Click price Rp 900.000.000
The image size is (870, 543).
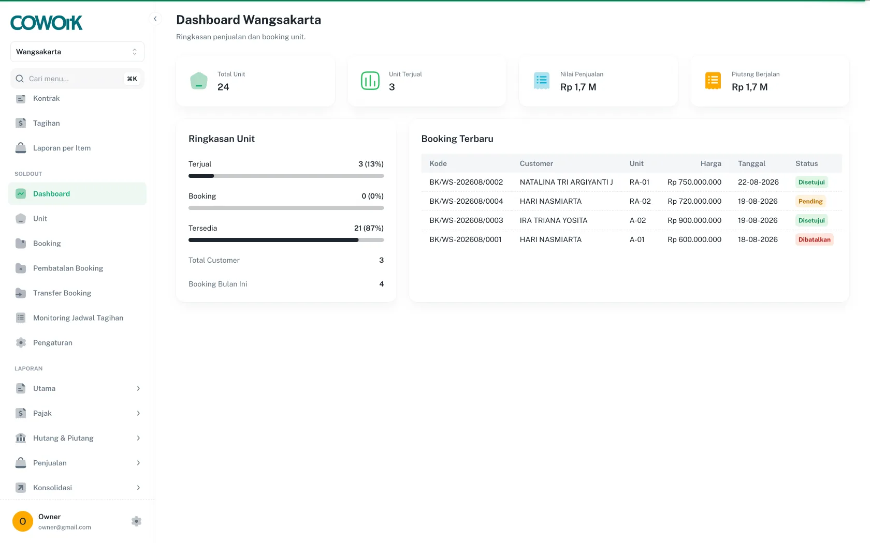coord(694,220)
